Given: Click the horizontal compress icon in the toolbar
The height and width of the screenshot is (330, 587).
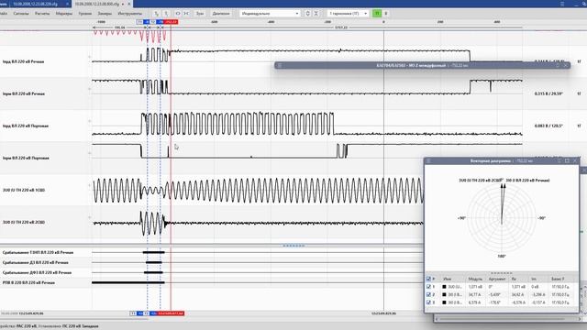Looking at the screenshot, I should [186, 14].
